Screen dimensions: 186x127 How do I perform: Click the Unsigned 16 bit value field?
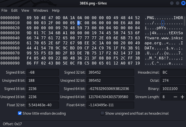(42, 97)
